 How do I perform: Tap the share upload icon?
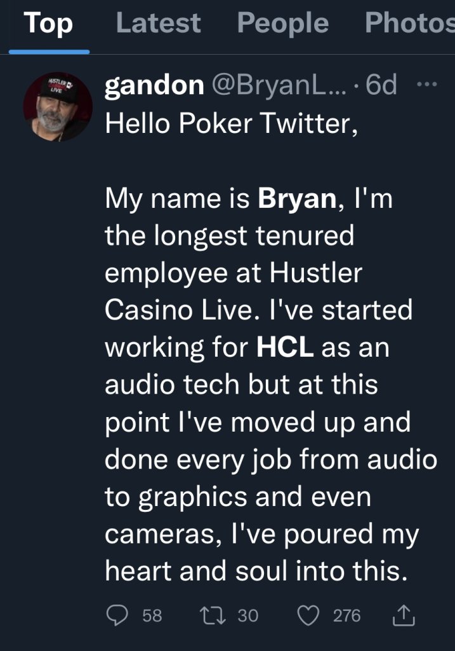point(405,614)
